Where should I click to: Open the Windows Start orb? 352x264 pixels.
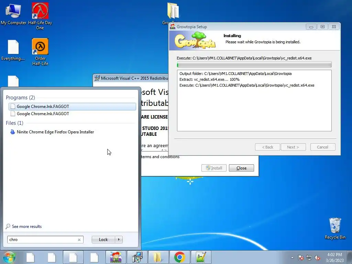(9, 257)
